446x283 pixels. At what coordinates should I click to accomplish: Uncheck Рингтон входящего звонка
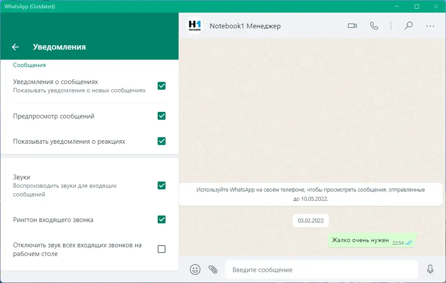click(x=162, y=219)
